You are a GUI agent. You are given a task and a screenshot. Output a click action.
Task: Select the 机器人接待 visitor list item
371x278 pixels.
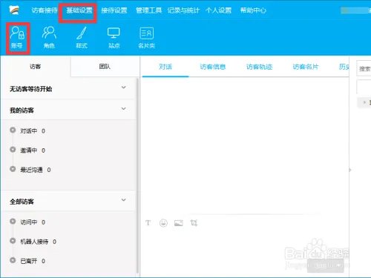coord(33,241)
